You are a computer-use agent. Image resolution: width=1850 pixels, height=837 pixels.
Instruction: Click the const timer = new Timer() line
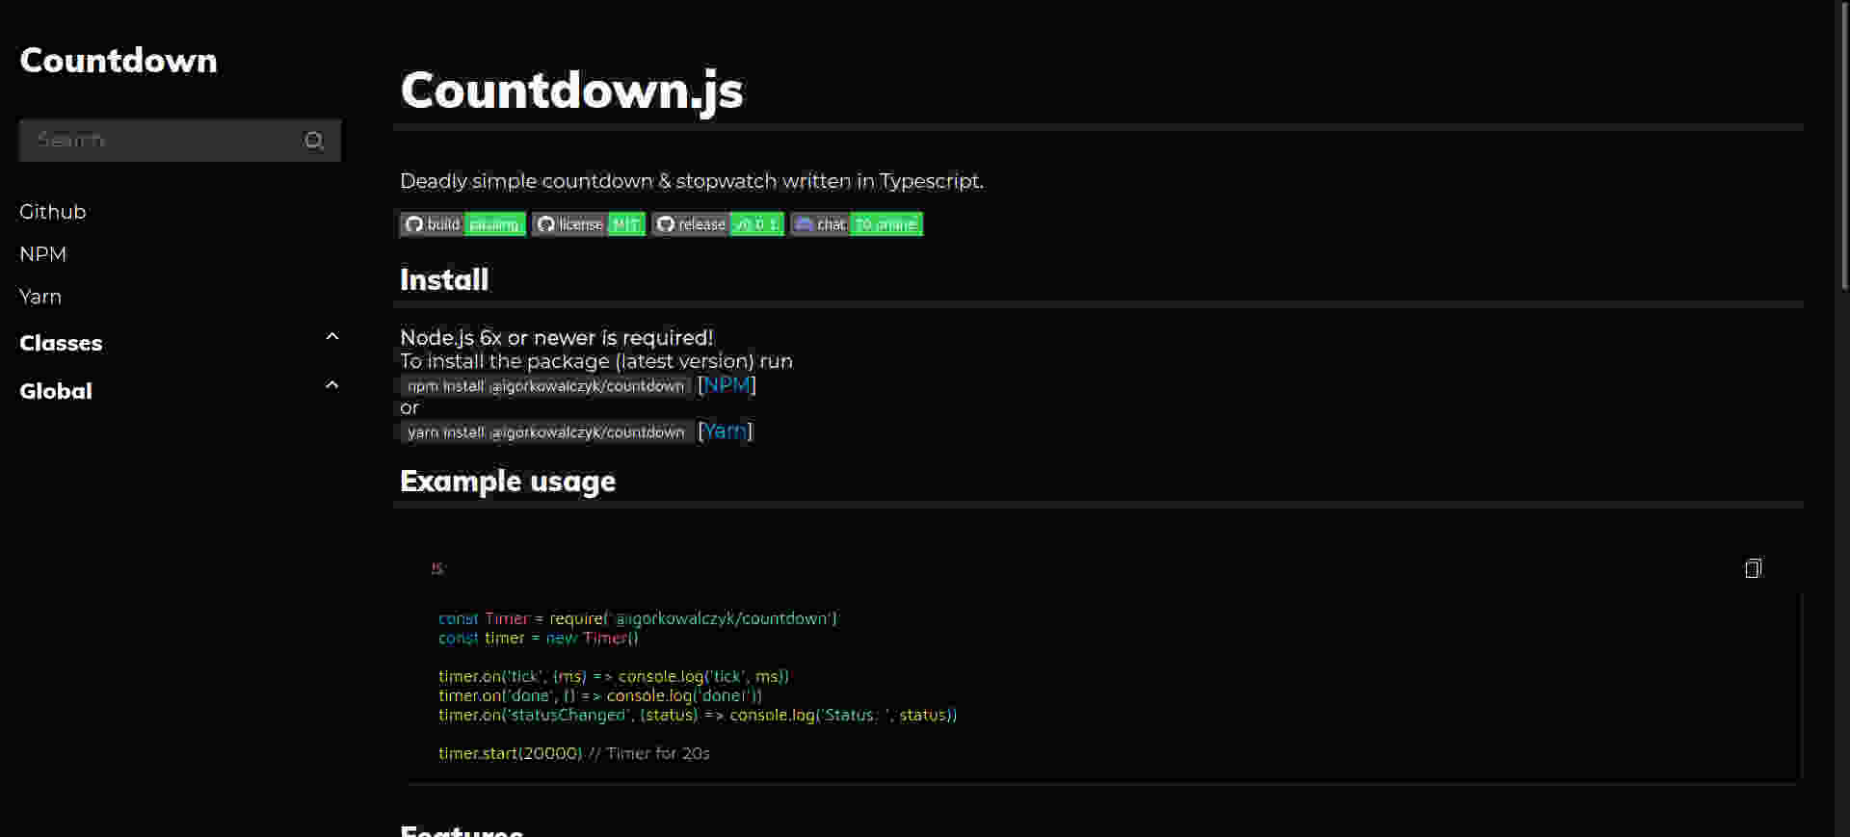click(x=539, y=638)
